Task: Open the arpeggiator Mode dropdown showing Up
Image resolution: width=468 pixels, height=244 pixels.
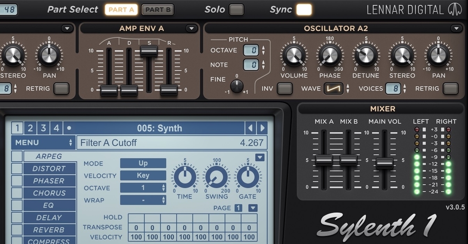Action: [x=143, y=163]
